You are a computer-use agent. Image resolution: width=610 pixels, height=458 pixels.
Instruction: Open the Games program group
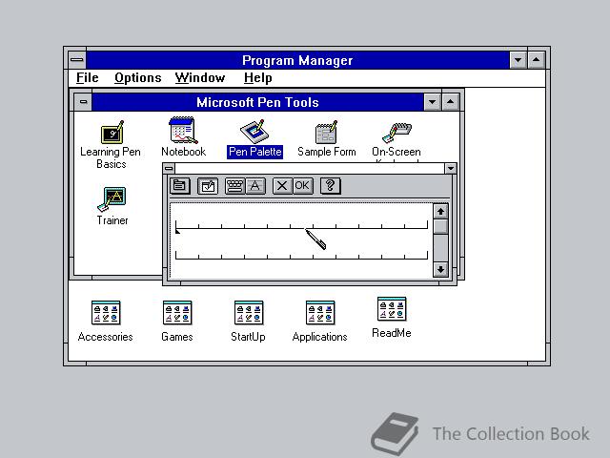[177, 313]
